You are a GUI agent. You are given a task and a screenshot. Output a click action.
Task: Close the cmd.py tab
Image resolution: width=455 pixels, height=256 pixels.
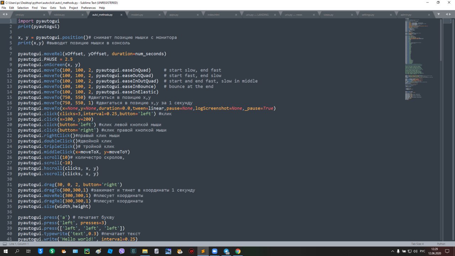point(44,15)
